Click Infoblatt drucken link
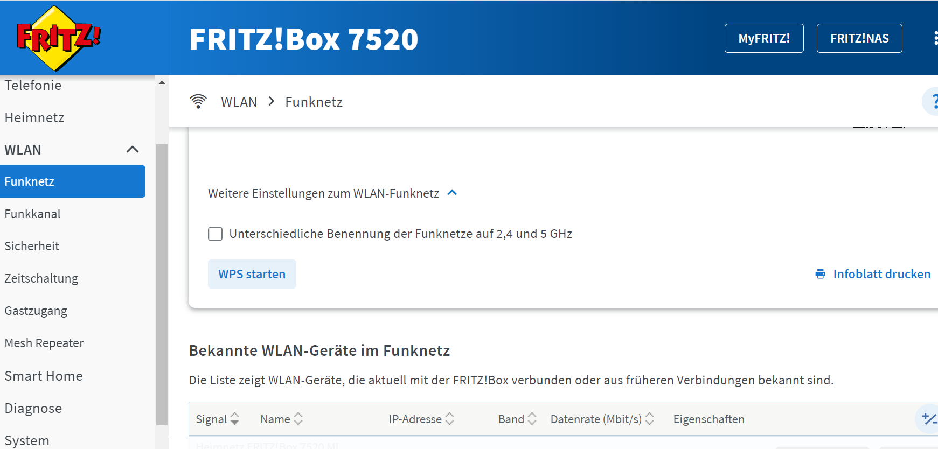Screen dimensions: 938x449 pos(881,274)
